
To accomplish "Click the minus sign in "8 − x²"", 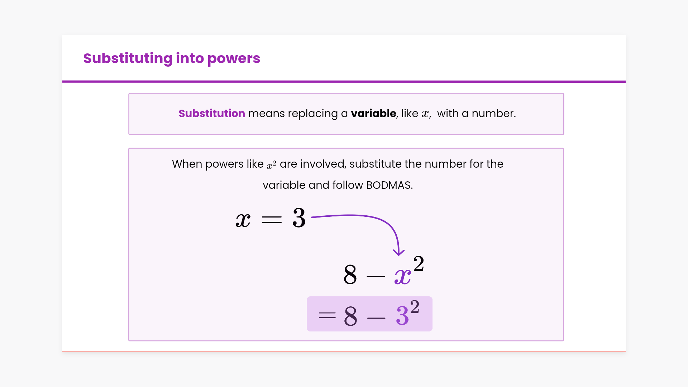I will (376, 276).
